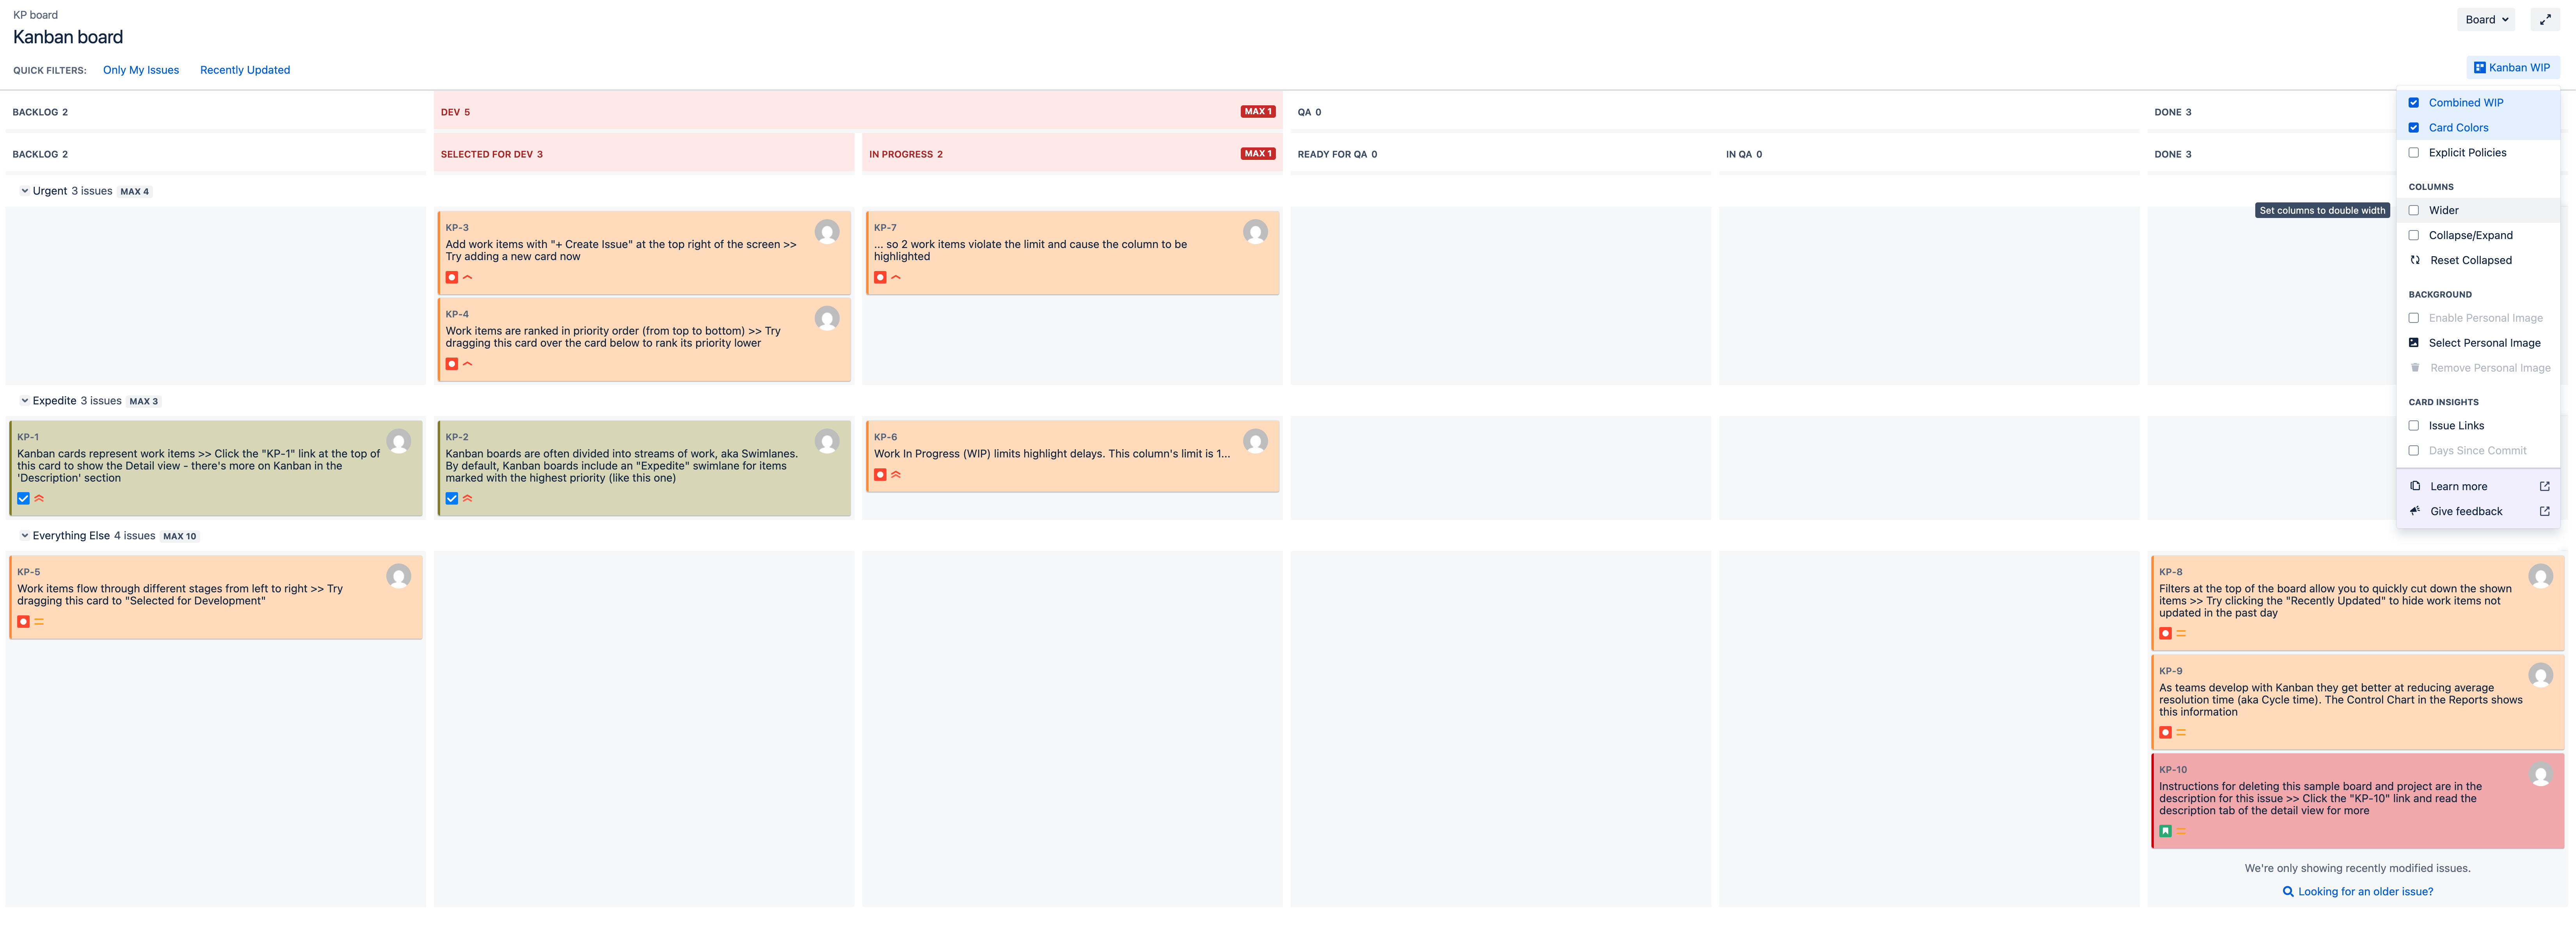2576x932 pixels.
Task: Collapse the Everything Else swimlane
Action: pyautogui.click(x=25, y=535)
